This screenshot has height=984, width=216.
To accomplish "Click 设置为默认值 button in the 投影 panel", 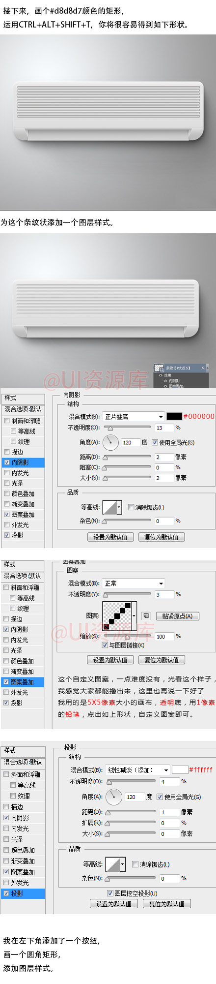I will (113, 904).
